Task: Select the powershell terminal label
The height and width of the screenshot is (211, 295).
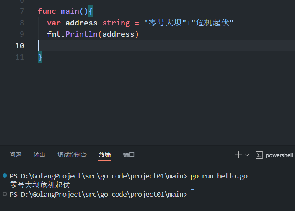Action: click(279, 155)
